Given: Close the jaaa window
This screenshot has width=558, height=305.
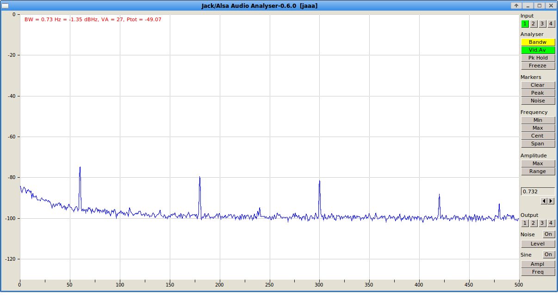Looking at the screenshot, I should [551, 6].
